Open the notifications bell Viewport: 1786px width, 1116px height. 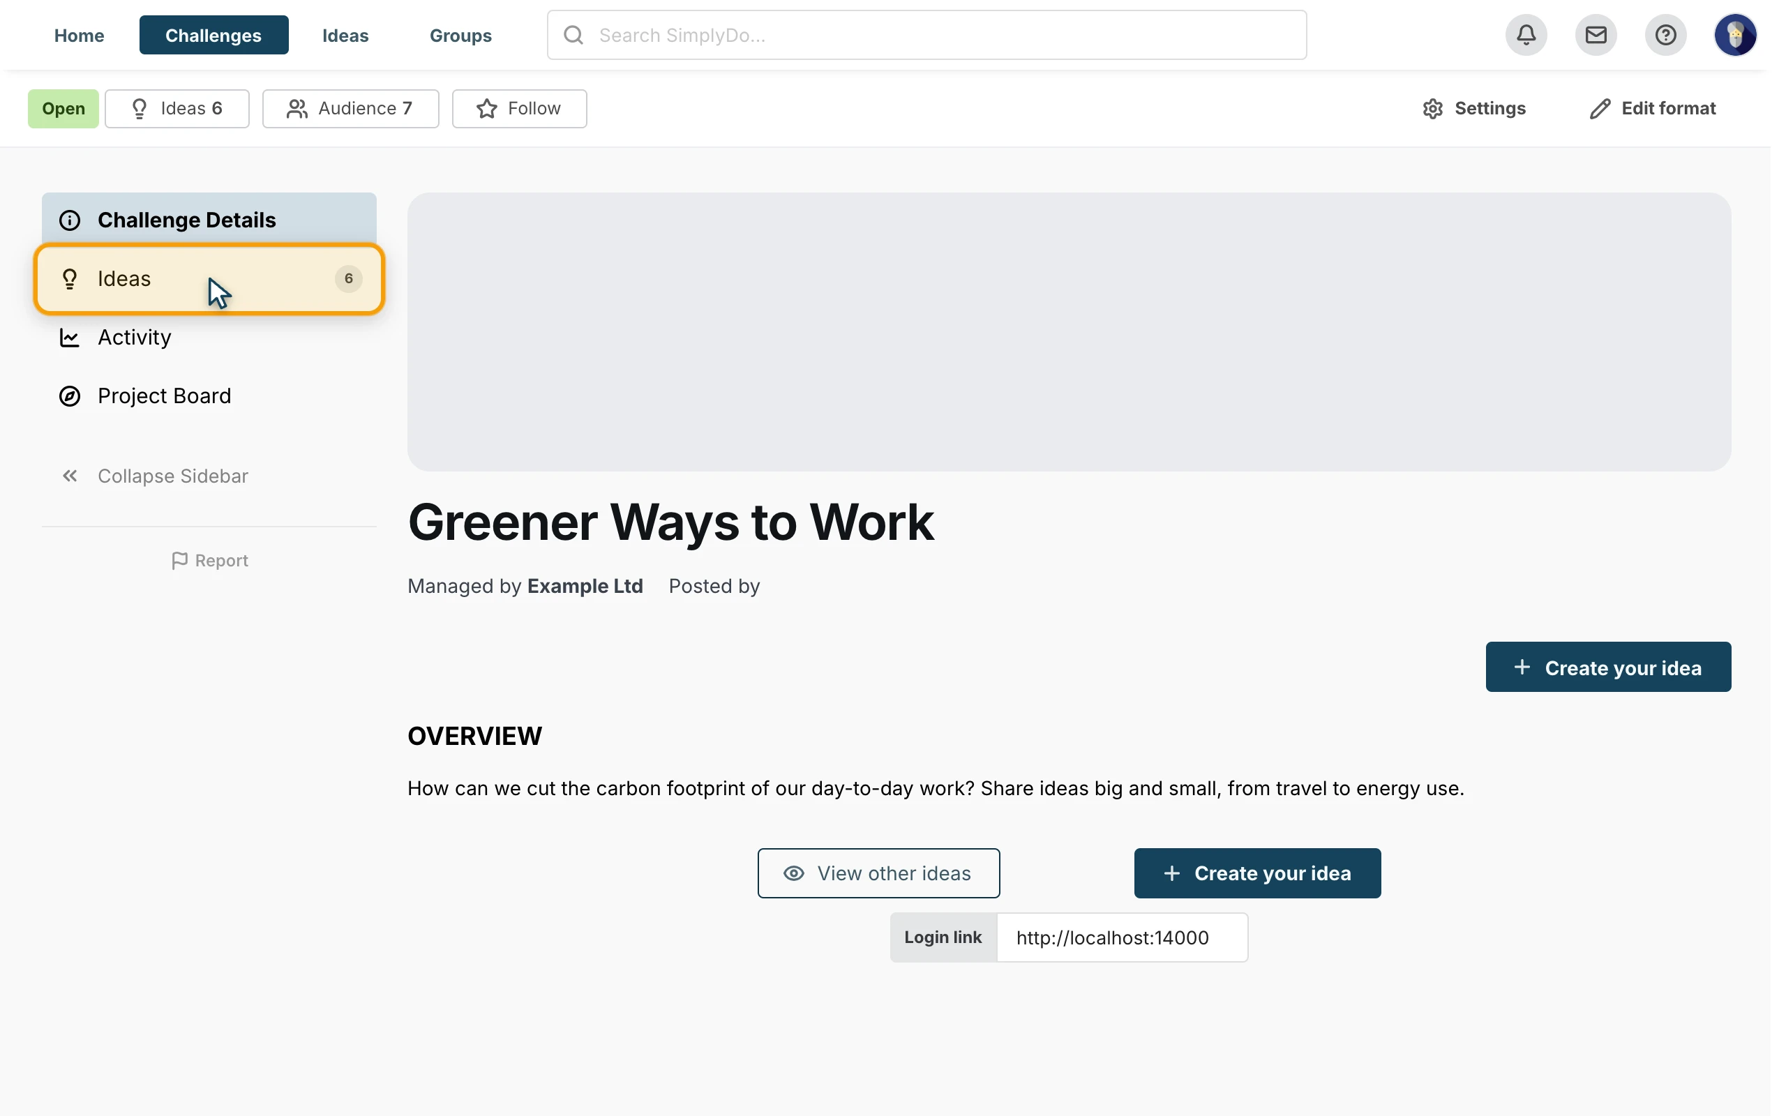coord(1526,35)
